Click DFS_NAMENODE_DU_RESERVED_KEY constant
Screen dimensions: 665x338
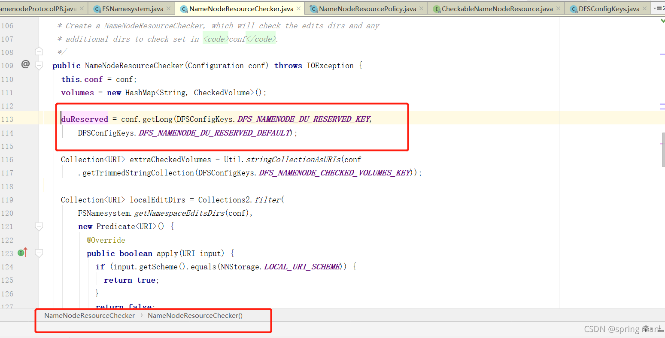304,119
